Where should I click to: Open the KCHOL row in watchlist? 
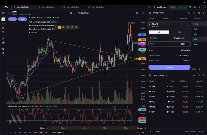point(176,92)
